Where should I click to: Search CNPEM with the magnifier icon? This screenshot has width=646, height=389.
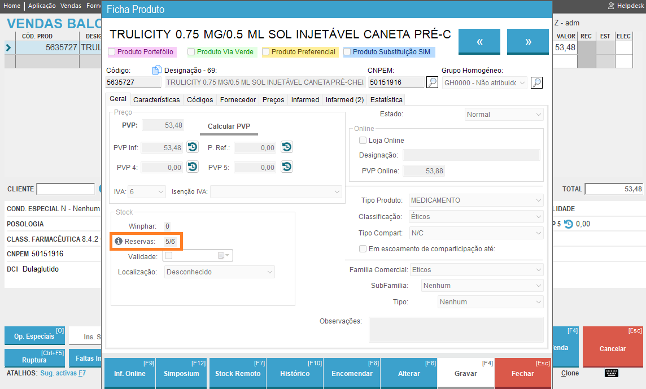click(x=432, y=82)
